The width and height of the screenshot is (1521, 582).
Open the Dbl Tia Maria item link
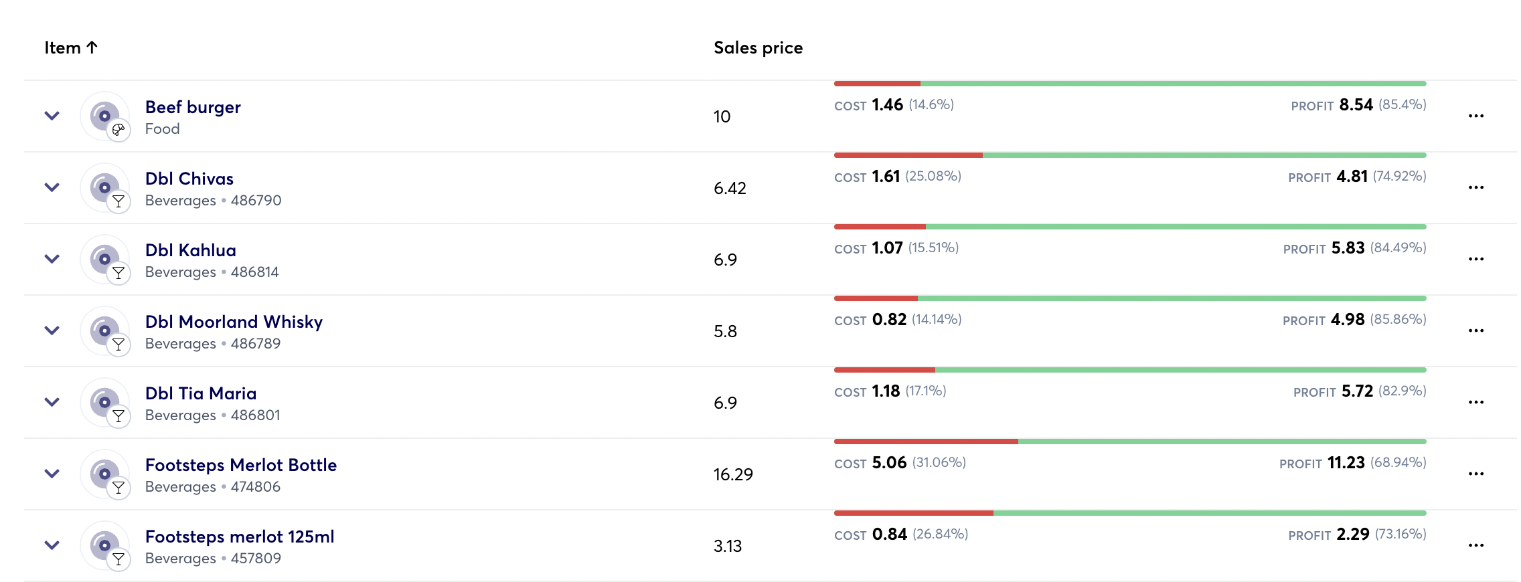click(201, 393)
